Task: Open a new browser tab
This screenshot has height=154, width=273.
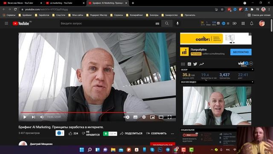Action: (x=133, y=3)
